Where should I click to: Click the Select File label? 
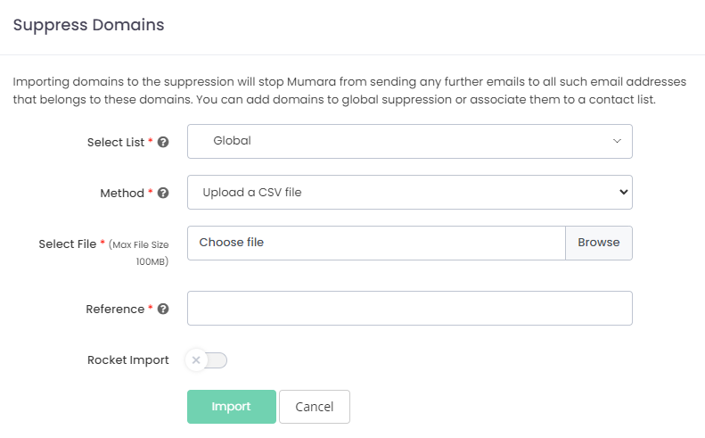(68, 244)
